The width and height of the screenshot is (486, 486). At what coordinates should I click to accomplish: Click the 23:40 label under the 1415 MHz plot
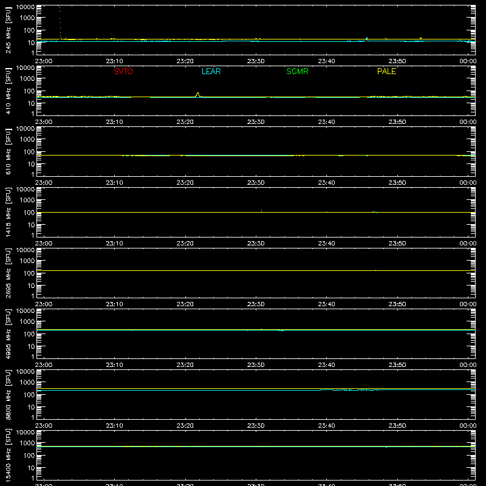coord(326,244)
